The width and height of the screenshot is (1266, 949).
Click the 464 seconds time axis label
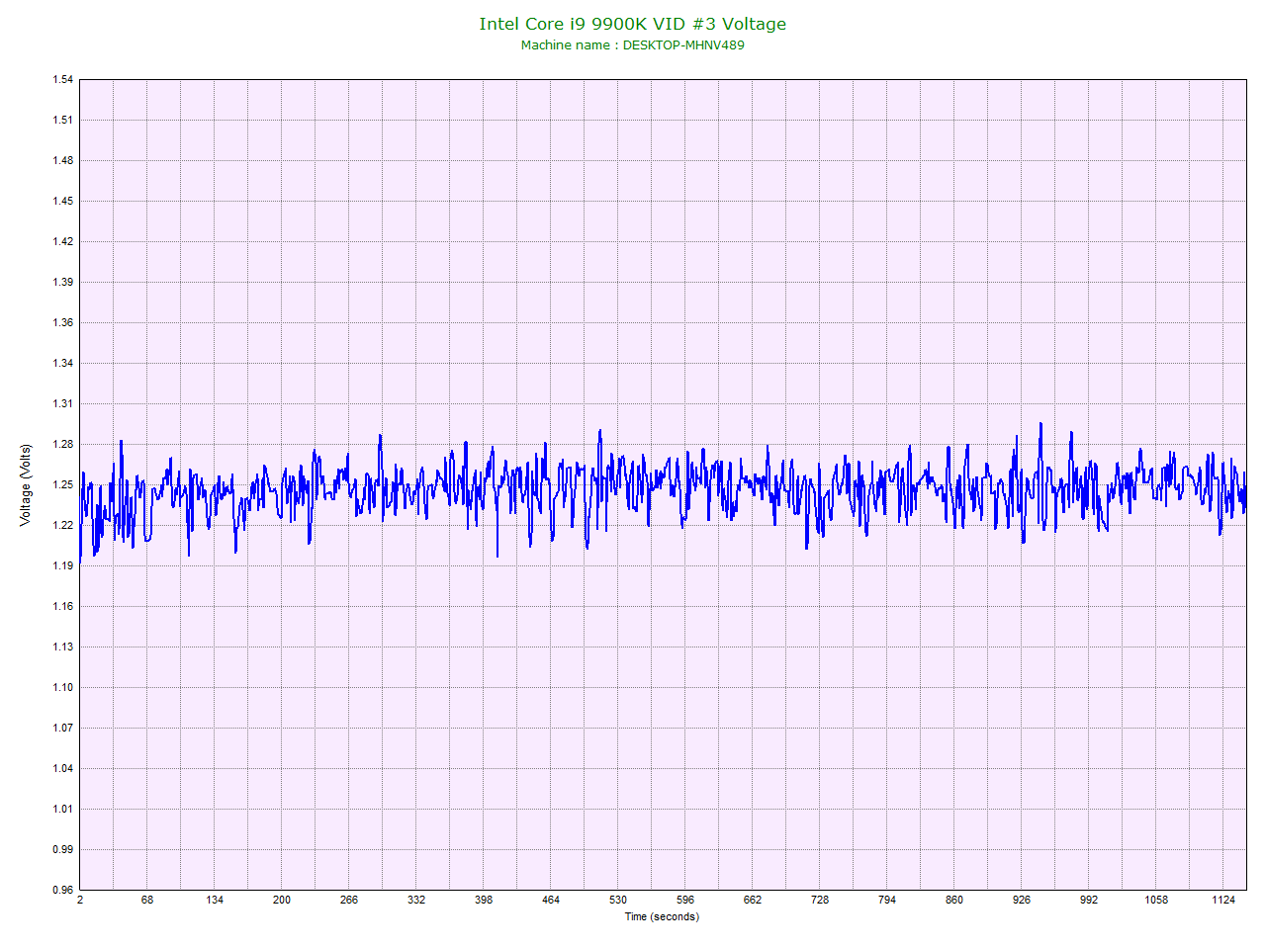pyautogui.click(x=551, y=901)
